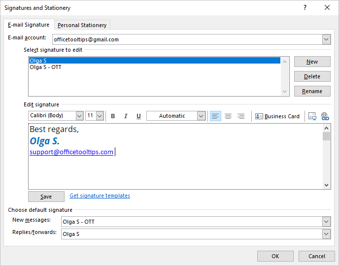Viewport: 339px width, 266px height.
Task: Place cursor in Best regards, line
Action: (54, 129)
